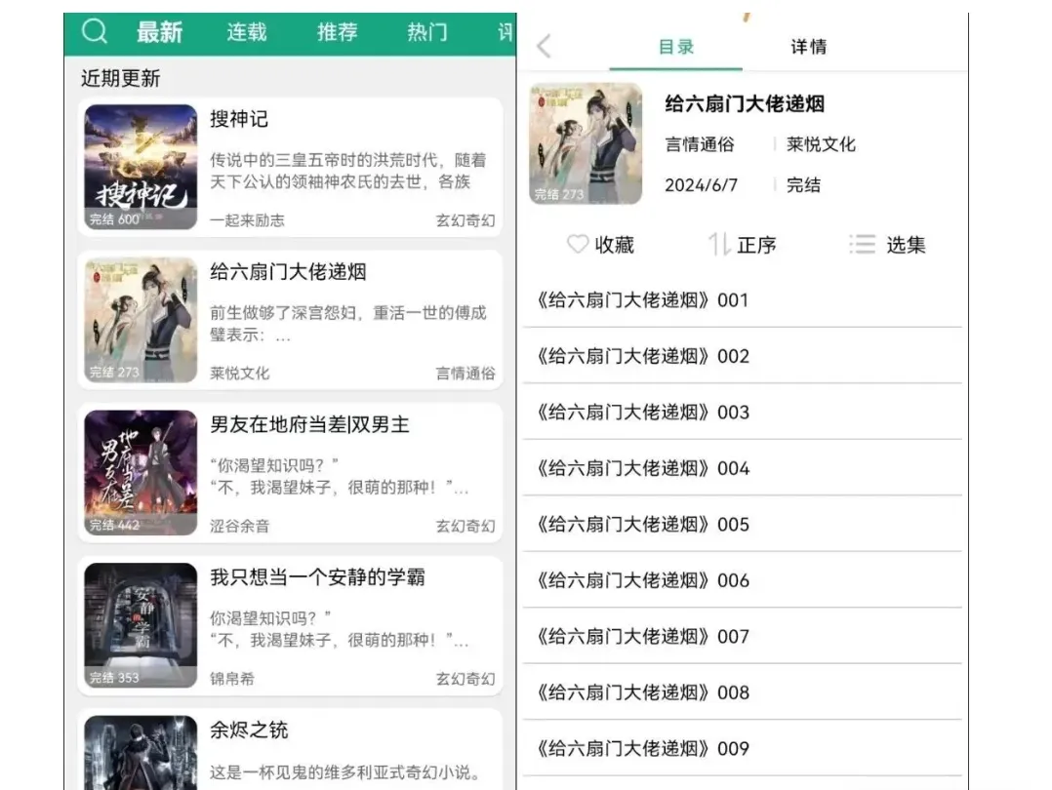
Task: Play episode 《给六扇门大佬递烟》002
Action: tap(743, 356)
